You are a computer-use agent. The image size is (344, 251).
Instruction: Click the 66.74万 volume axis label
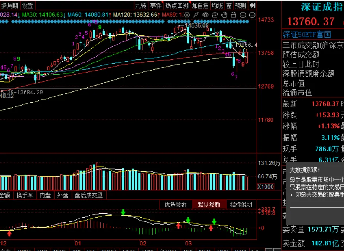point(267,177)
